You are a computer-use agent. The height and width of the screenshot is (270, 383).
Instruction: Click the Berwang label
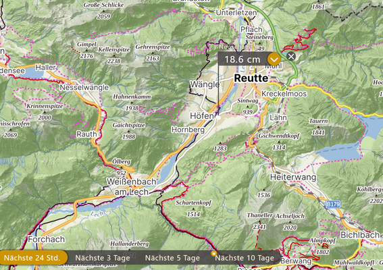296,261
